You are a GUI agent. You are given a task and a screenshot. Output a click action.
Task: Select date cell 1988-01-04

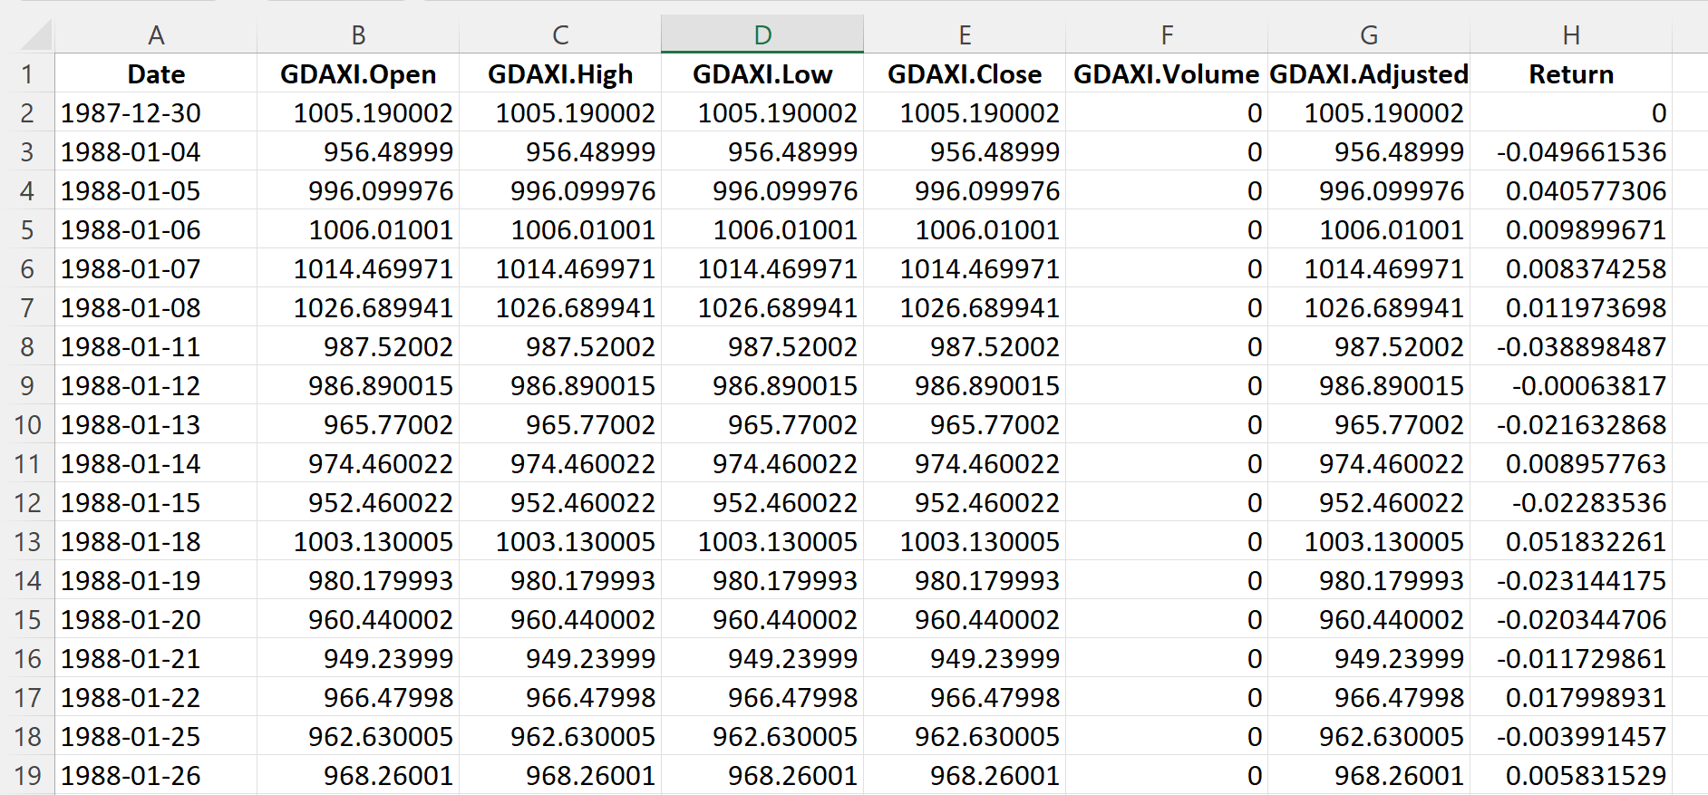click(x=156, y=151)
